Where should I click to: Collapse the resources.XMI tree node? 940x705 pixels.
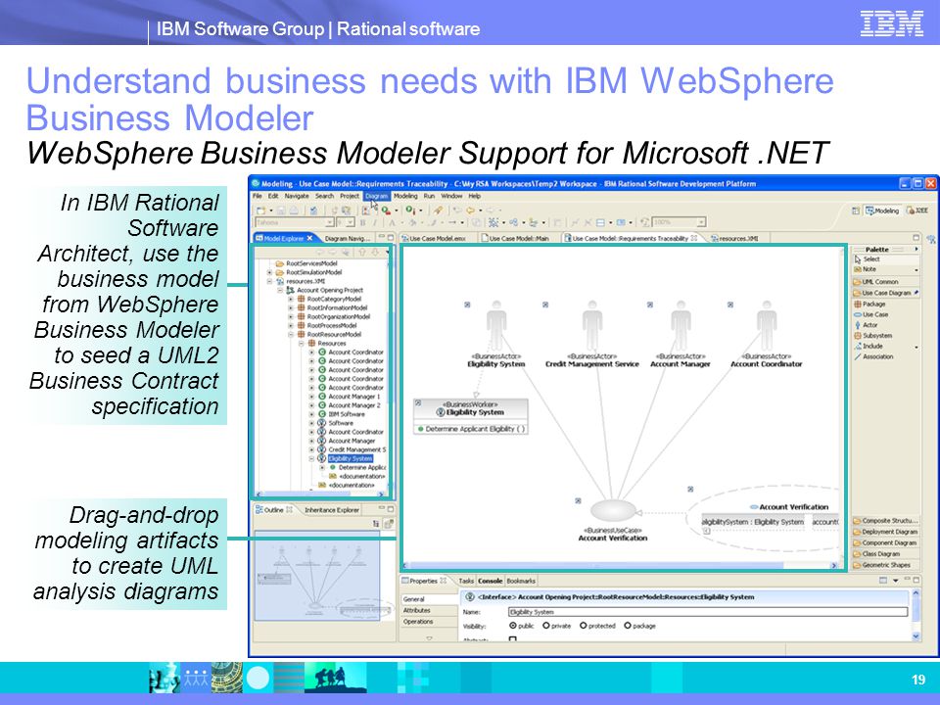270,281
